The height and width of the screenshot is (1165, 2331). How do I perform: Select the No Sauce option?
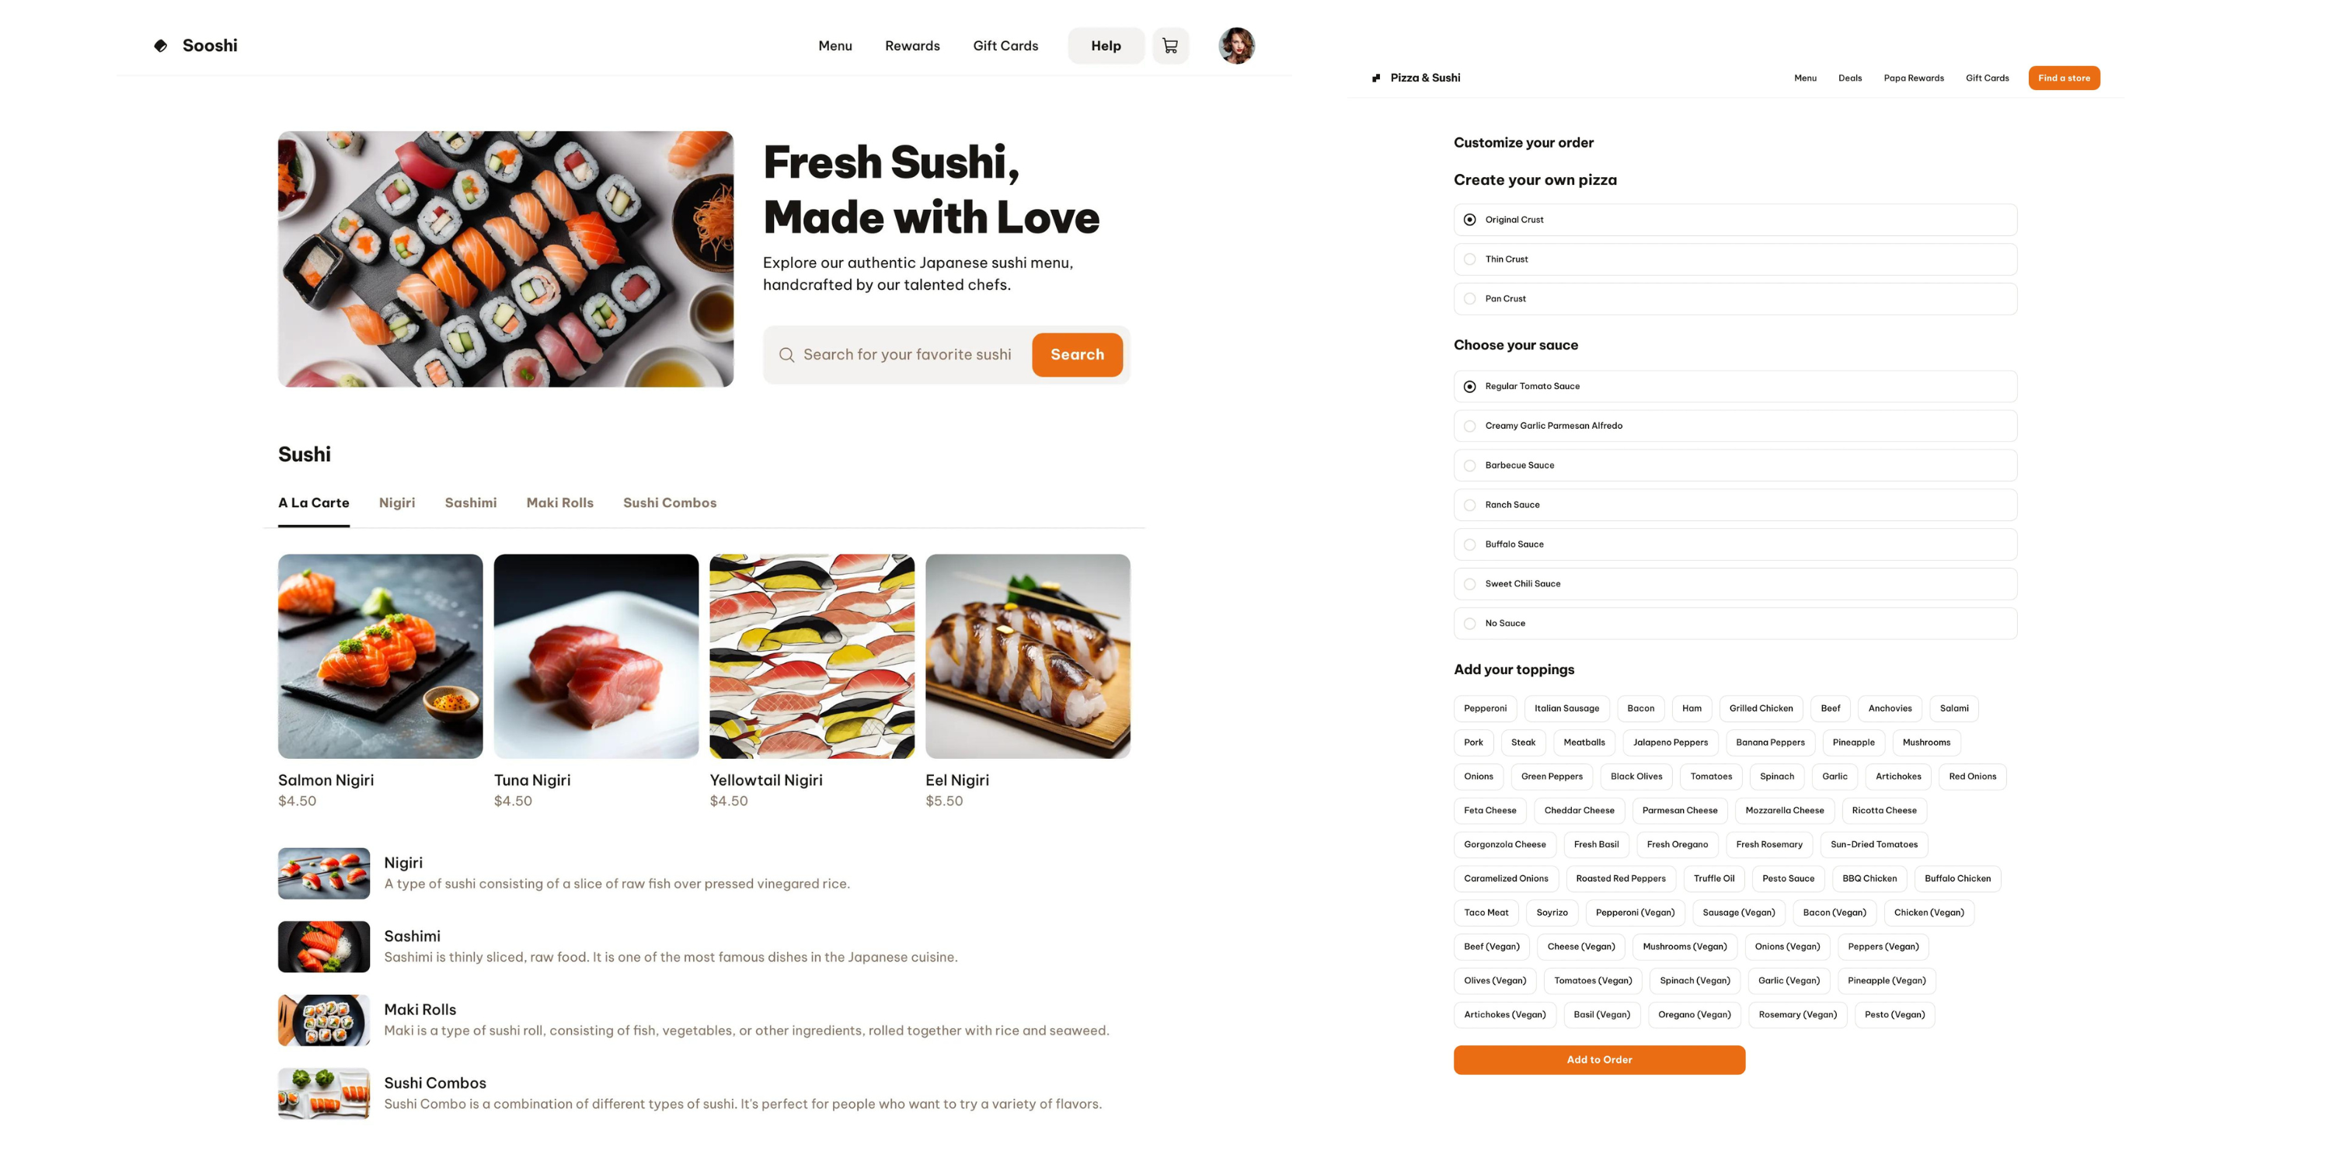pos(1735,624)
